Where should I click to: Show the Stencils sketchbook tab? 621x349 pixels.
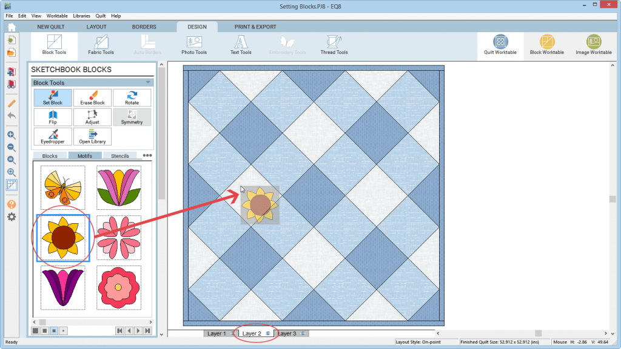click(120, 156)
